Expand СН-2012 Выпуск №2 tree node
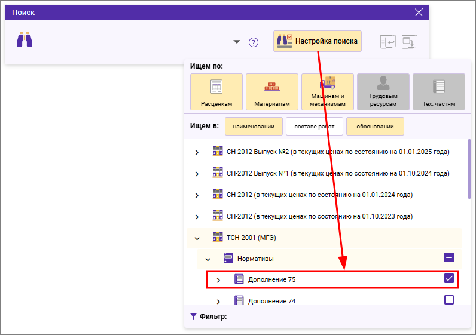This screenshot has height=335, width=476. [x=197, y=152]
